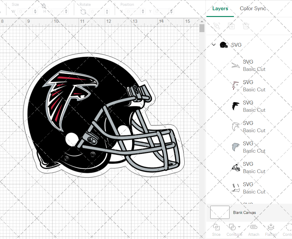Click the Position X stepper arrows
The width and height of the screenshot is (292, 239).
143,12
